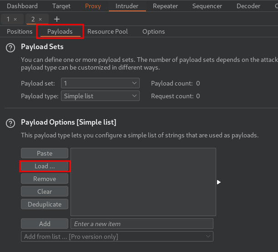Open the Payloads sub-tab

(x=60, y=31)
